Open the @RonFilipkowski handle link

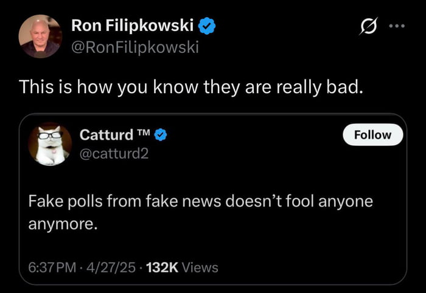pyautogui.click(x=134, y=46)
